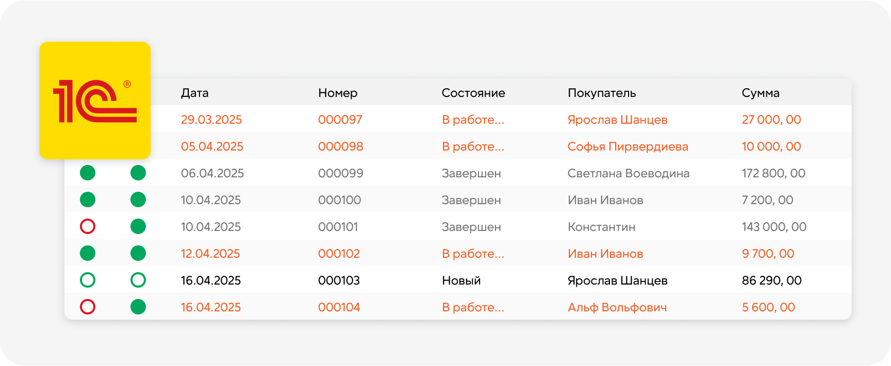
Task: Sort by the Номер column header
Action: (x=338, y=93)
